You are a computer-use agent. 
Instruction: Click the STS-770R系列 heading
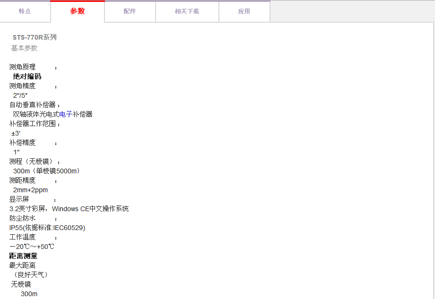pos(35,37)
